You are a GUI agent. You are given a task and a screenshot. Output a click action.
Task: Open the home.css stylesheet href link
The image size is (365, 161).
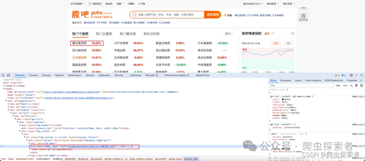point(77,98)
